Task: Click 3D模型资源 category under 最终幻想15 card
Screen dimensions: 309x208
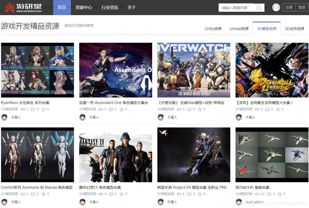Action: coord(88,194)
